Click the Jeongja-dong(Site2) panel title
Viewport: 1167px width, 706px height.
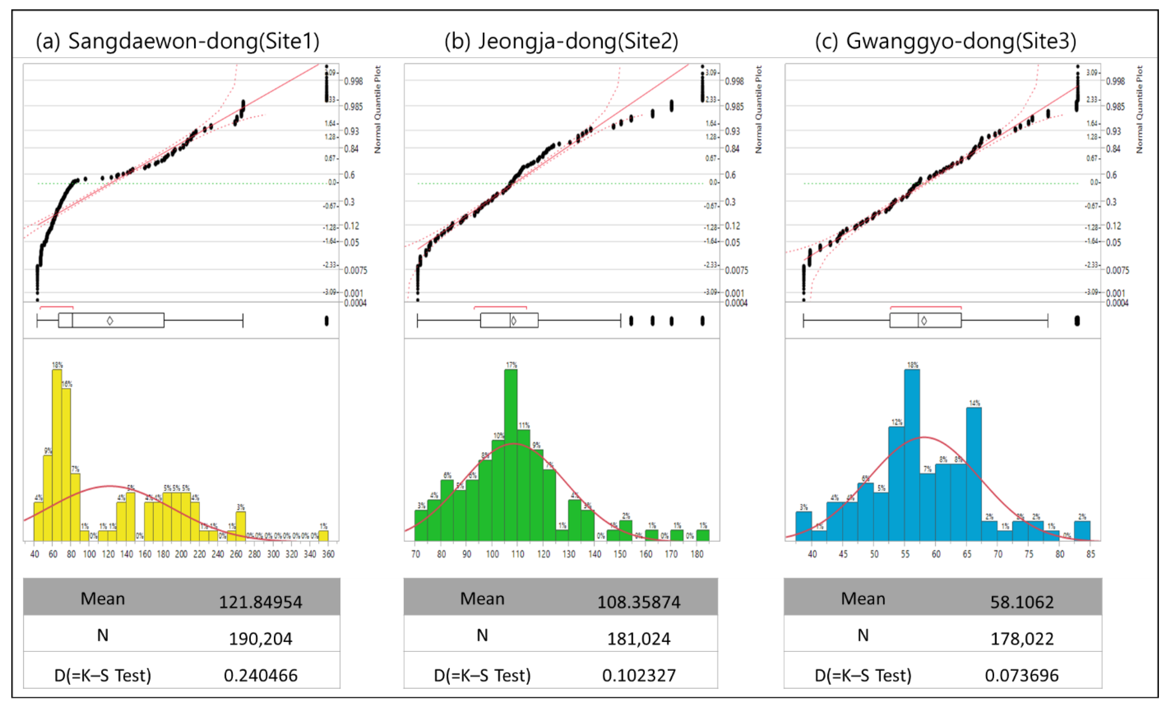pos(561,41)
